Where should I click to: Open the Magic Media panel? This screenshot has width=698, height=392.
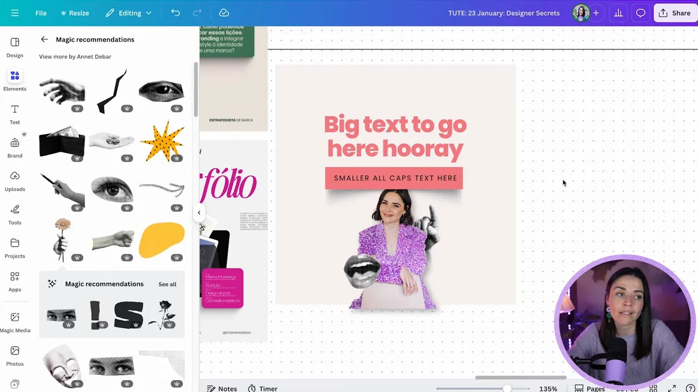click(x=15, y=322)
